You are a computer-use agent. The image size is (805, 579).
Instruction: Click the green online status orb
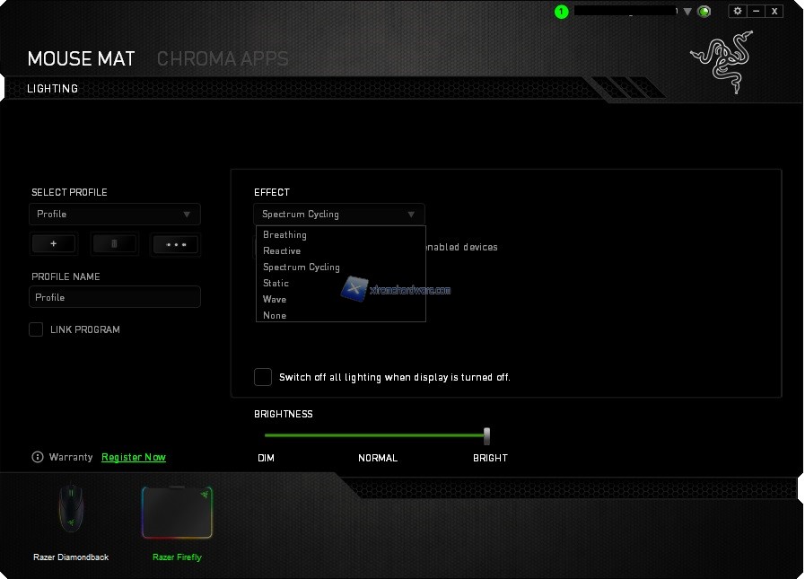(x=704, y=12)
